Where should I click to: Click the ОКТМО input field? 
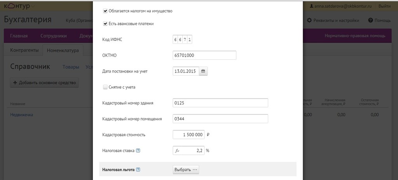(x=204, y=55)
